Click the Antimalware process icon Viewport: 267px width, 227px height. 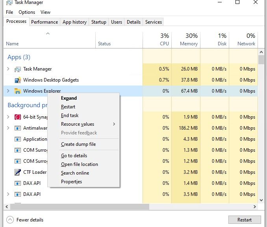(x=18, y=128)
